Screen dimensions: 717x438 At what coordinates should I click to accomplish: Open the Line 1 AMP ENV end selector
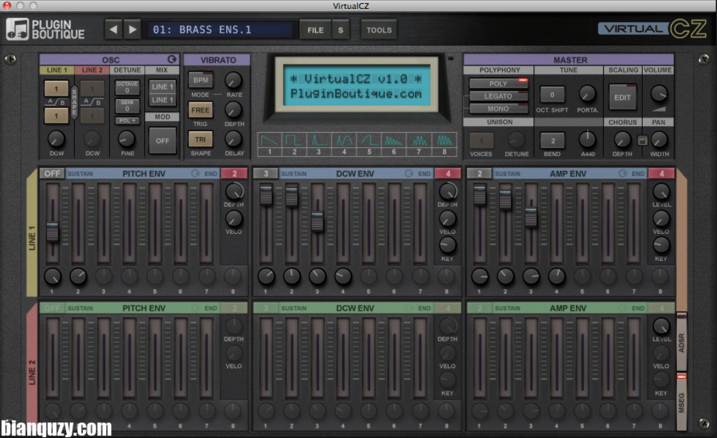point(661,173)
